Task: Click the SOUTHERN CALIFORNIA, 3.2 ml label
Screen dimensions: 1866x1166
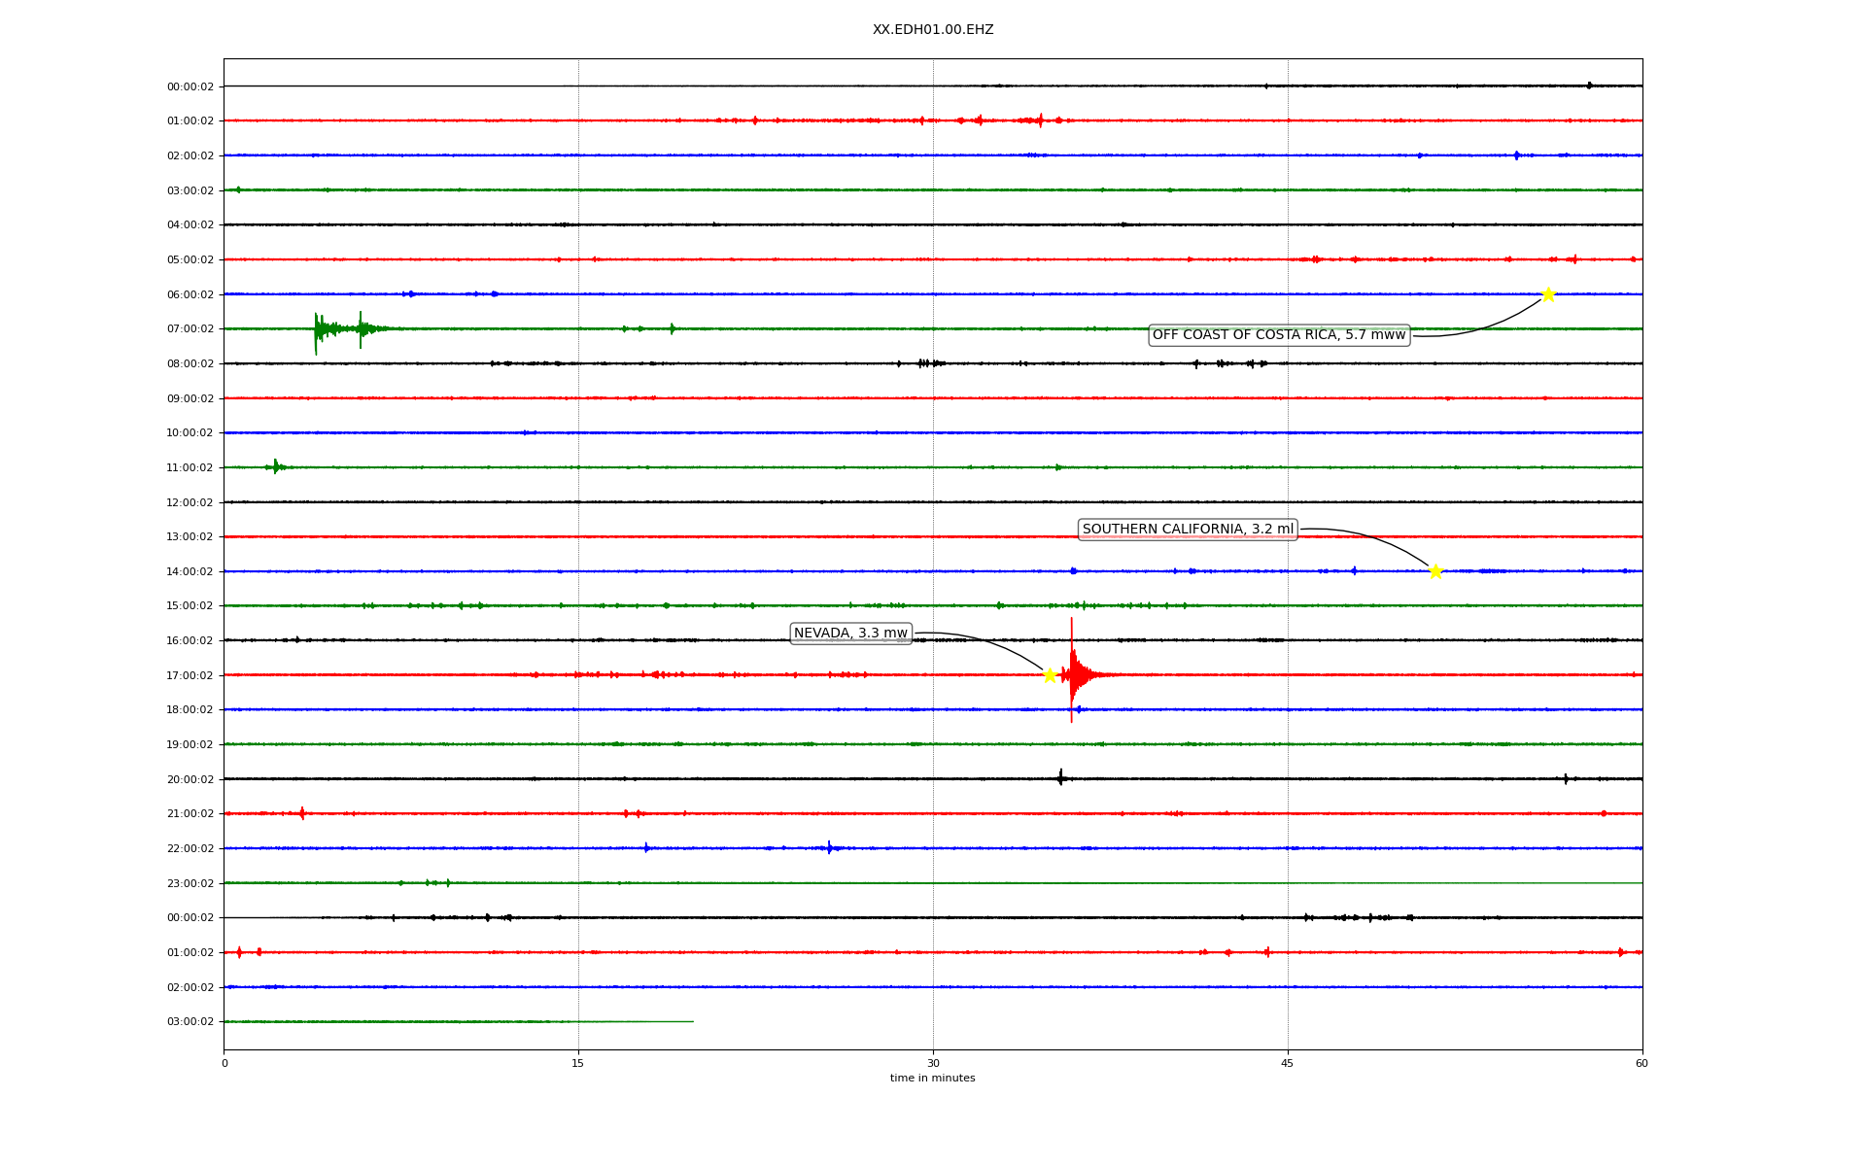Action: 1188,530
